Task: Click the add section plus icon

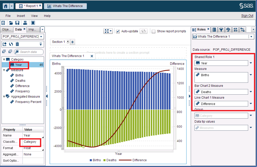Action: click(73, 42)
